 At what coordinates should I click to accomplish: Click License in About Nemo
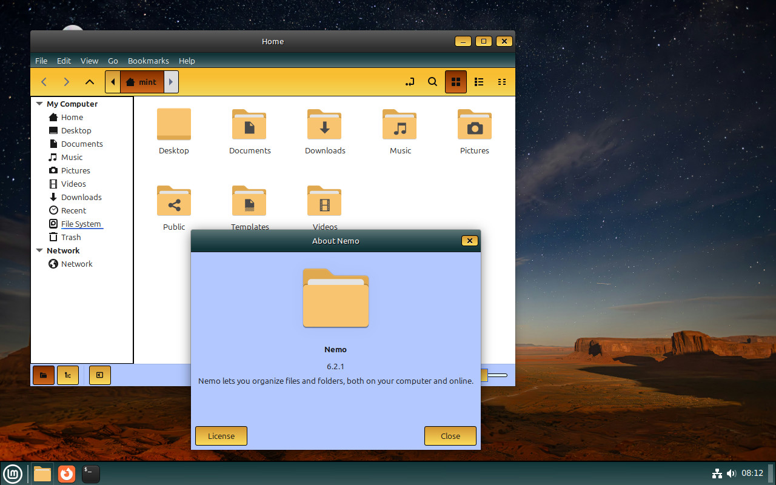(221, 436)
